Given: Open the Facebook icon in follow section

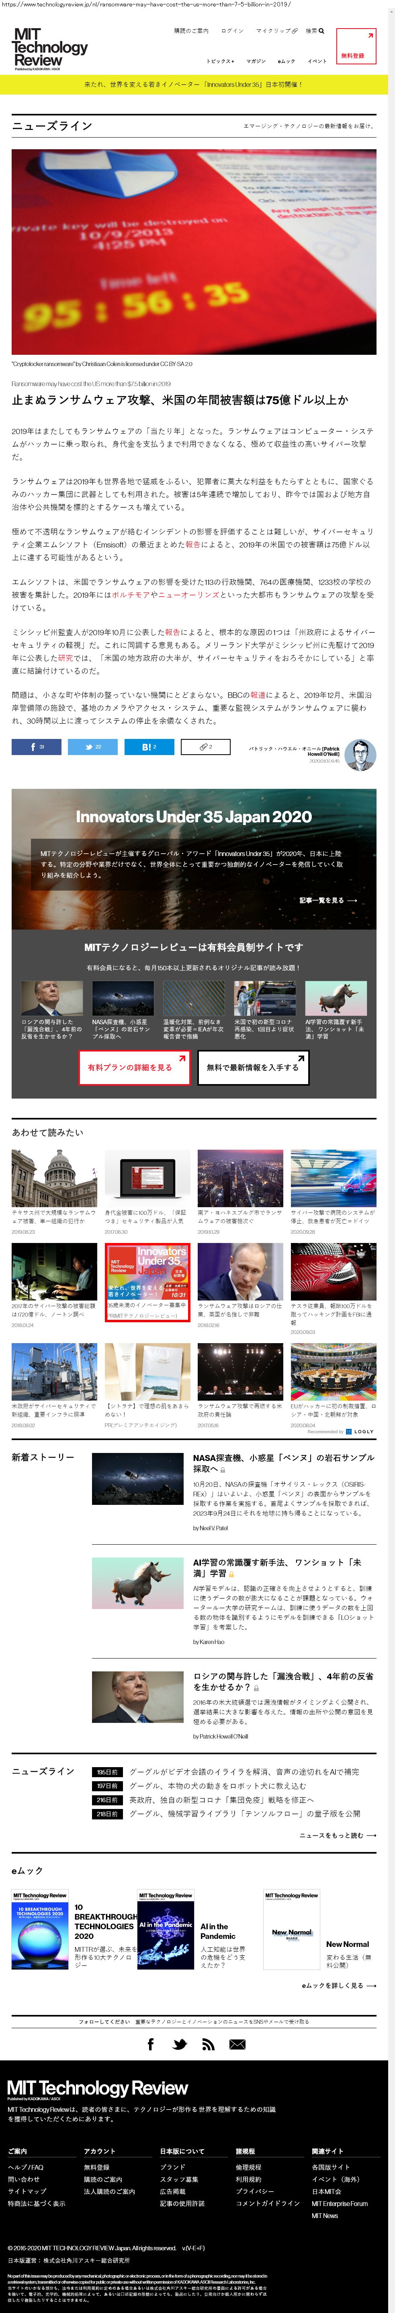Looking at the screenshot, I should [151, 2045].
